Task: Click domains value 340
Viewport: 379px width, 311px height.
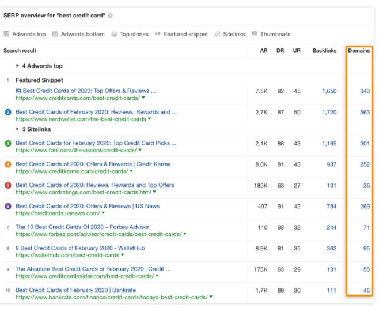Action: click(365, 91)
